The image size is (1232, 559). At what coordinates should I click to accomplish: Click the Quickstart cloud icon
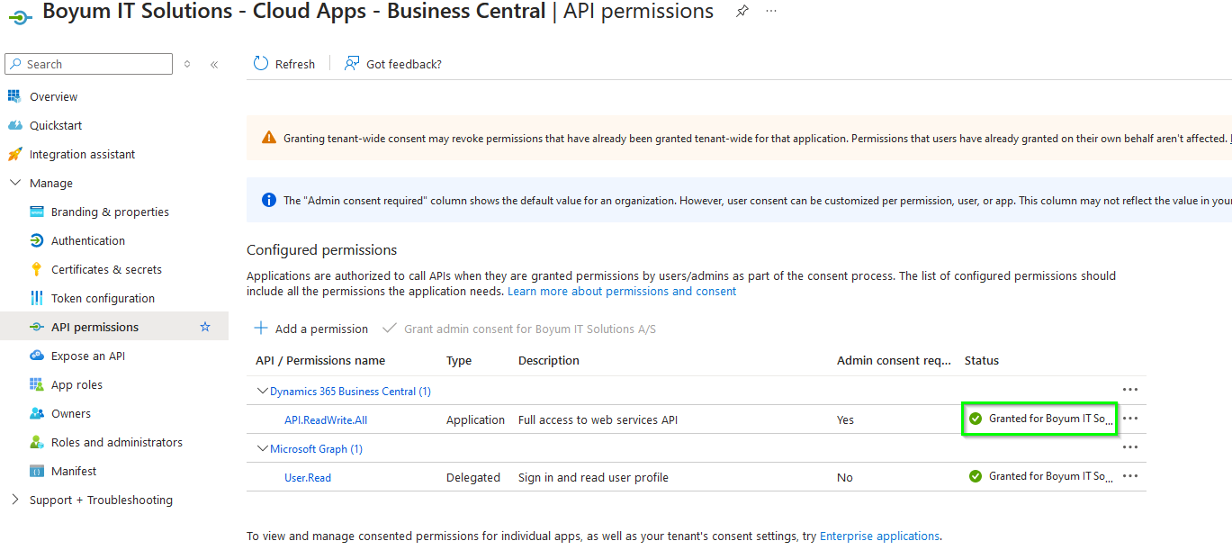[14, 125]
